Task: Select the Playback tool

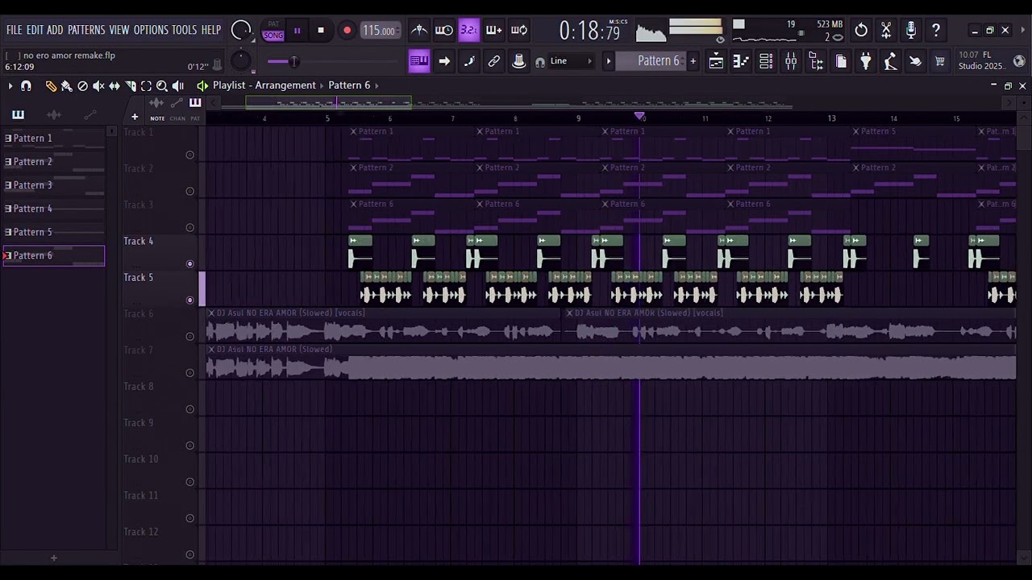Action: point(178,85)
